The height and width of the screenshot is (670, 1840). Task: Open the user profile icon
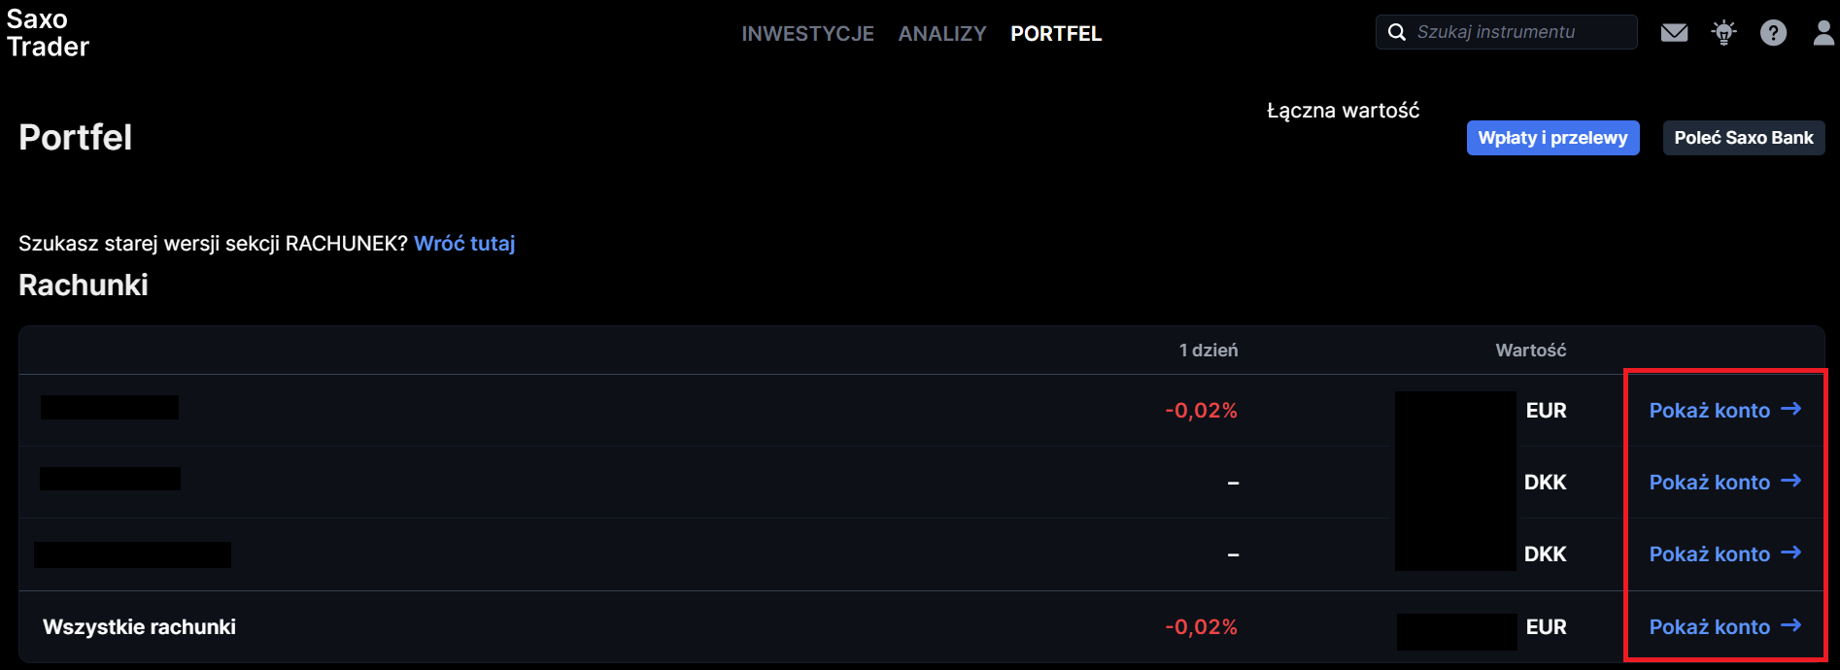pyautogui.click(x=1823, y=33)
